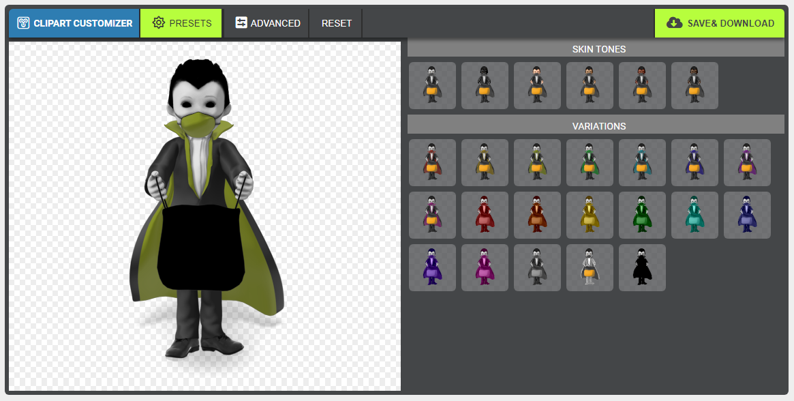The height and width of the screenshot is (401, 794).
Task: Click the Clipart Customizer logo icon
Action: 23,23
